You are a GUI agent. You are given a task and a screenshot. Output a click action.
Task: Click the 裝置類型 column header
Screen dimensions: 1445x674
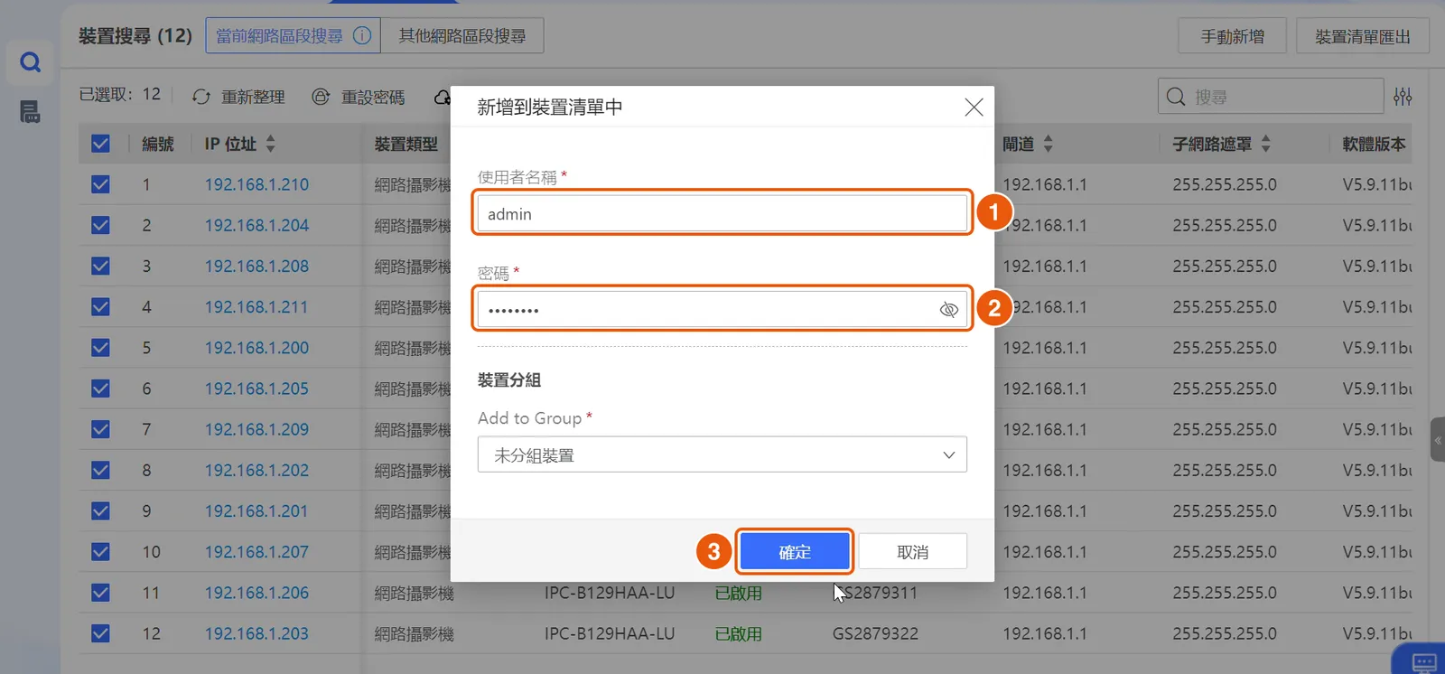(x=406, y=144)
